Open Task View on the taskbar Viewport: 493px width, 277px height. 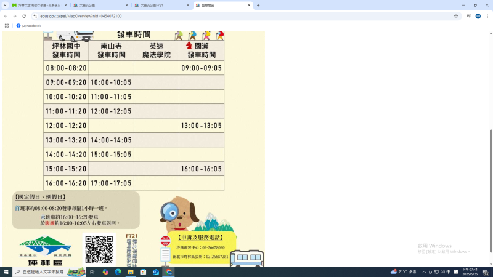92,272
